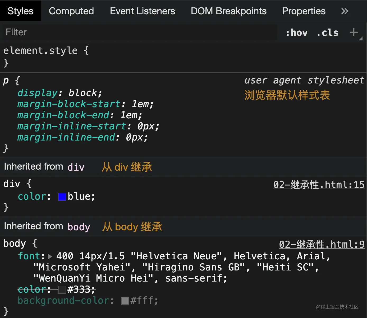This screenshot has height=318, width=367.
Task: Click the #333 color swatch
Action: coord(62,290)
